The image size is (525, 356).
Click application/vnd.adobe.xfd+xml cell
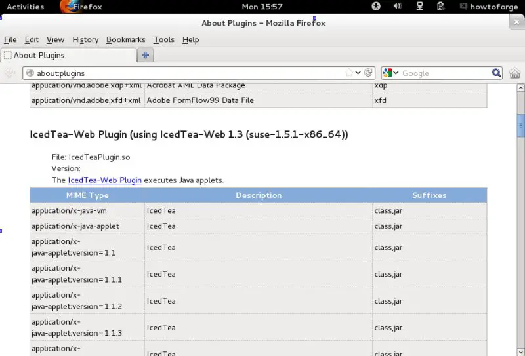click(87, 100)
